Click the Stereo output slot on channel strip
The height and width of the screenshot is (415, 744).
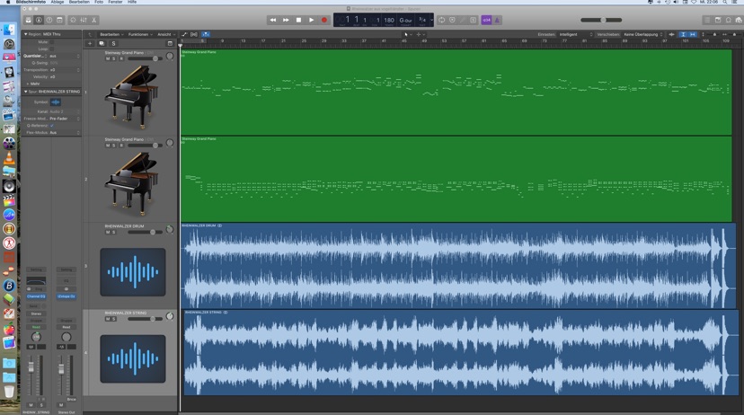[36, 314]
